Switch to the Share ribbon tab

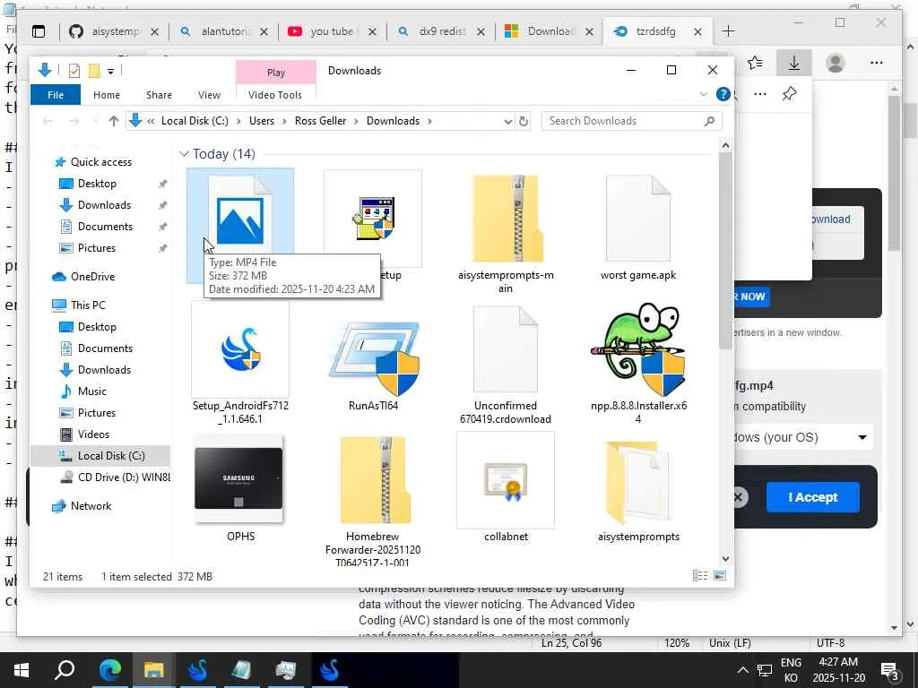pyautogui.click(x=159, y=95)
